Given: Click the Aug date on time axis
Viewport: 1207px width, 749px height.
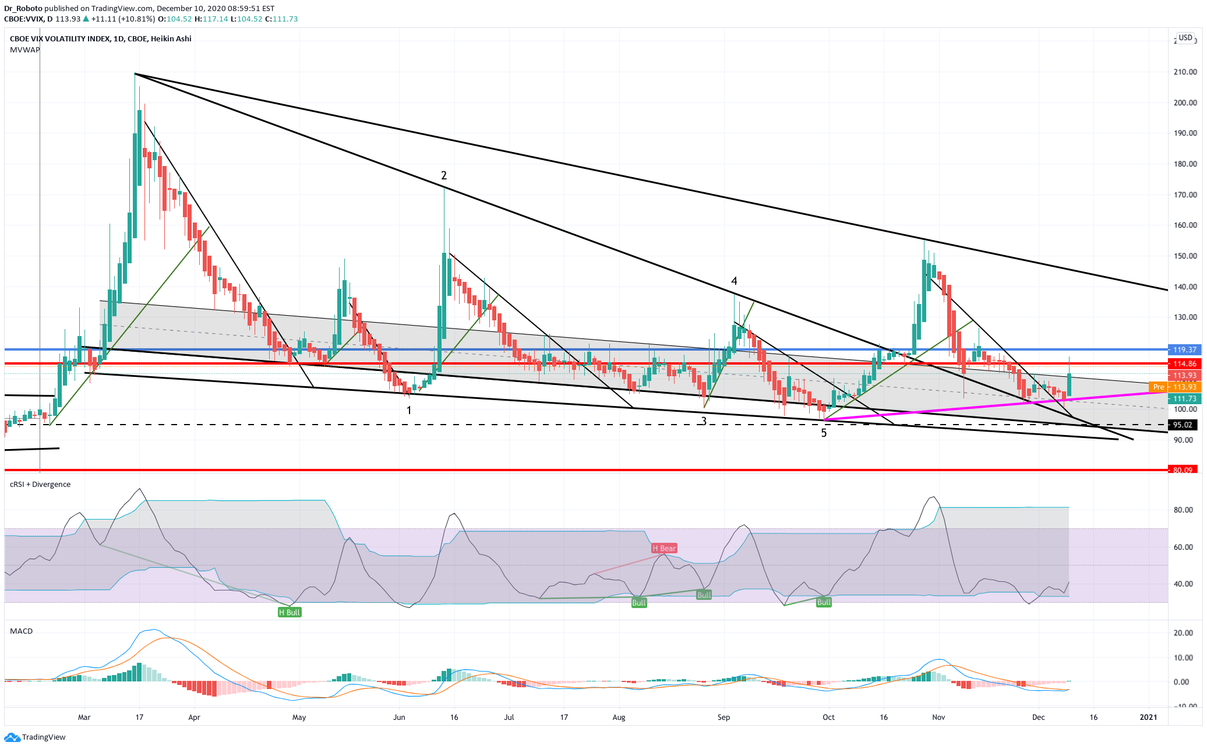Looking at the screenshot, I should coord(619,718).
